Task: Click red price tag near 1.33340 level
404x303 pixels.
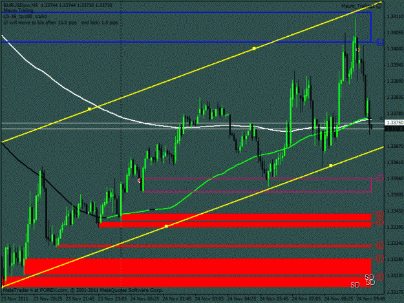Action: point(380,245)
